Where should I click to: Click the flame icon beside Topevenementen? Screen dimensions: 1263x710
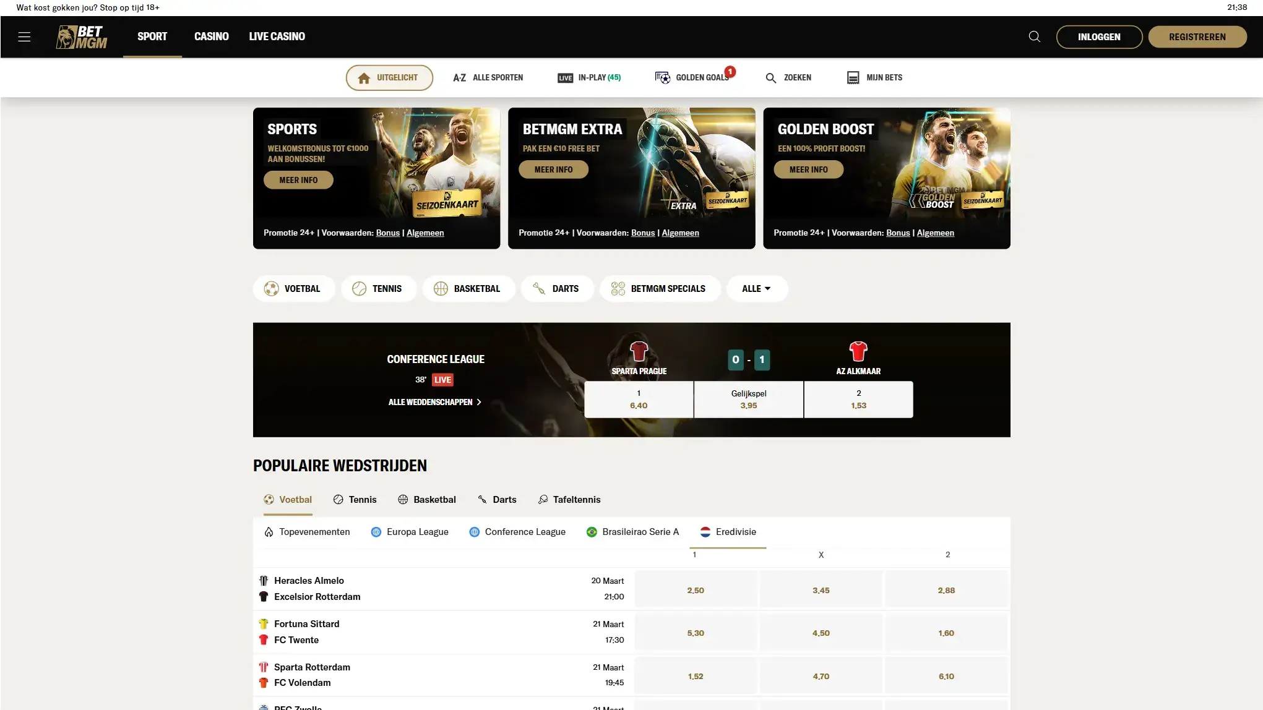269,532
